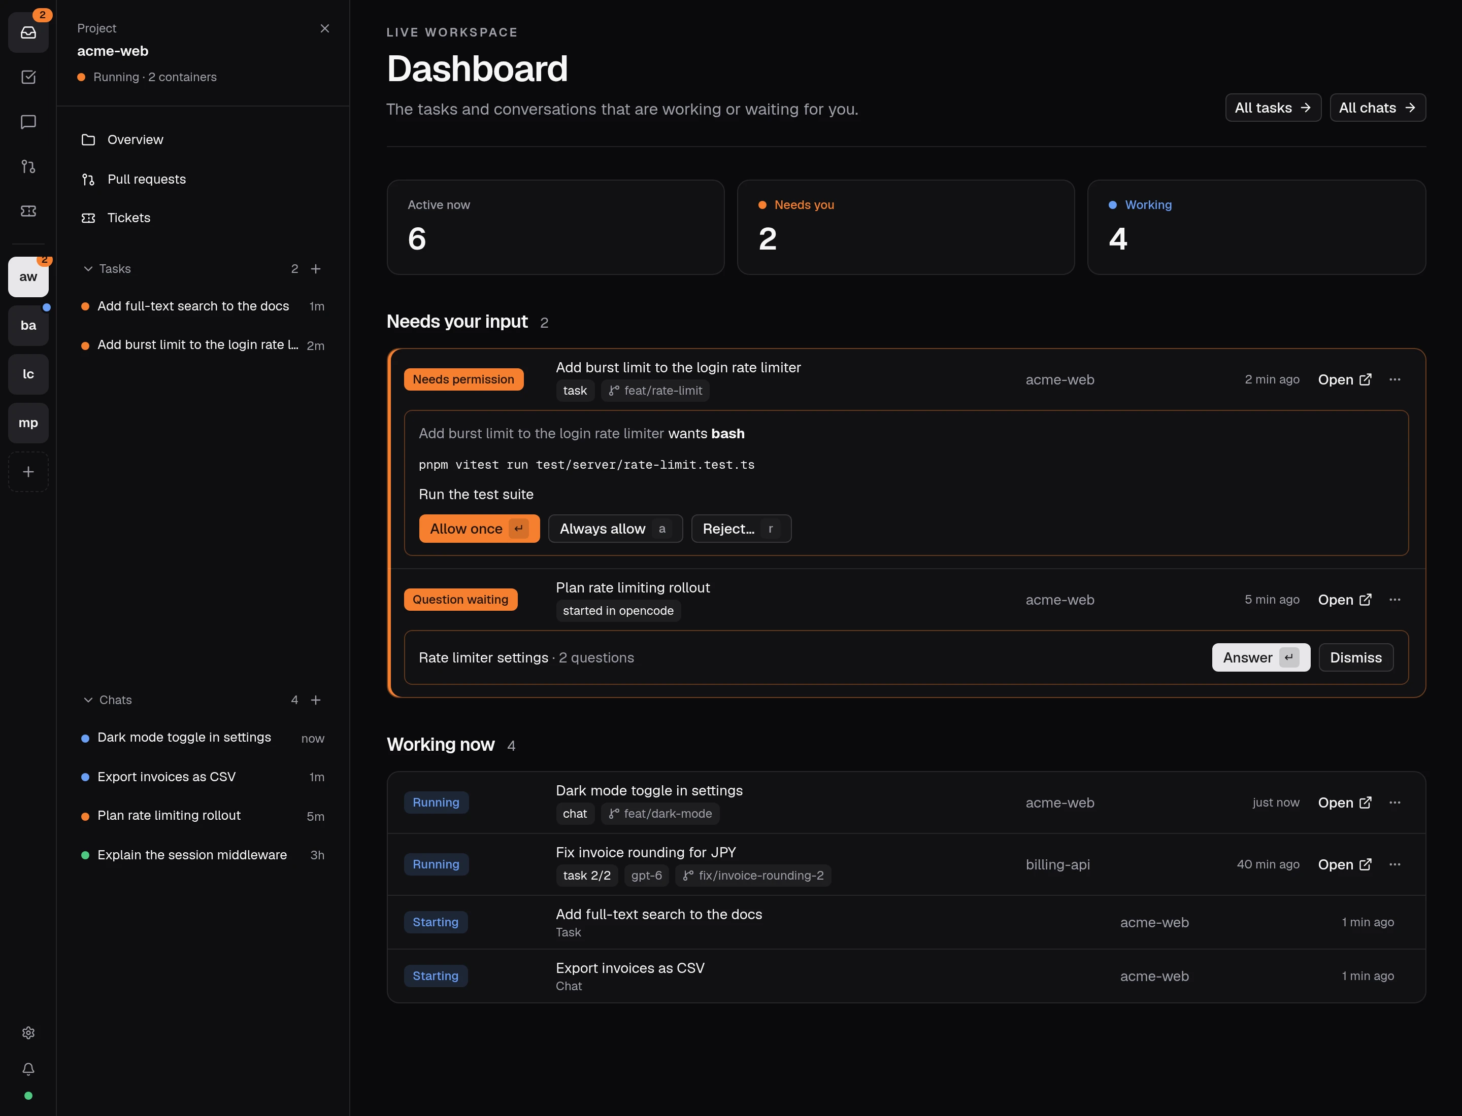Switch to the aw project avatar
Screen dimensions: 1462x1116
click(x=28, y=277)
